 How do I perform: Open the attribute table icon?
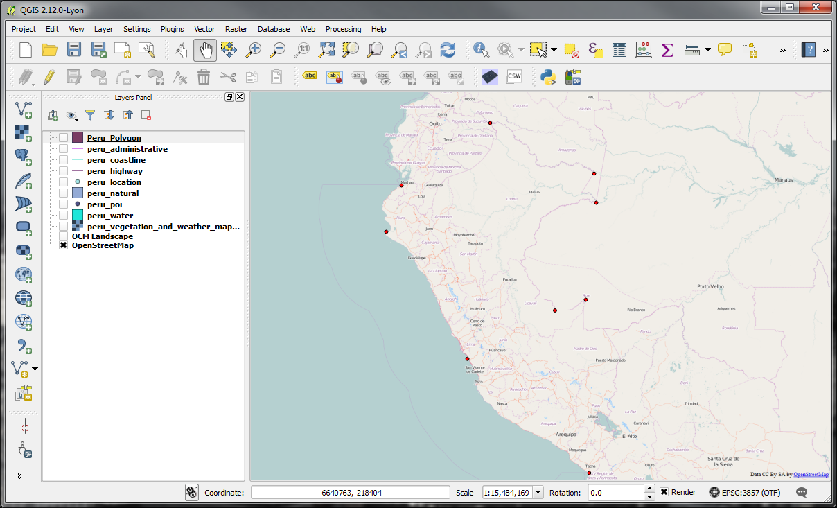(x=619, y=50)
